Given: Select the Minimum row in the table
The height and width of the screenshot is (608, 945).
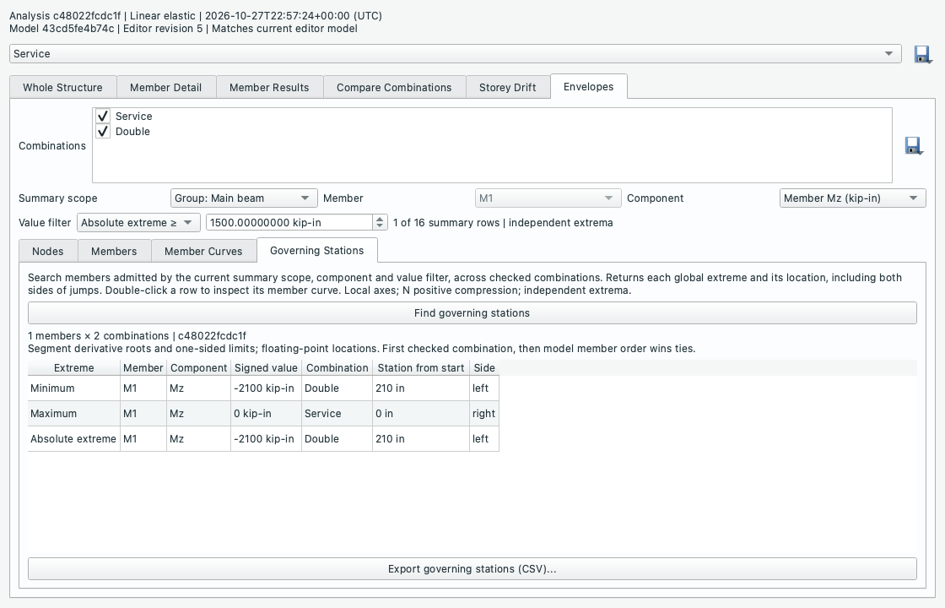Looking at the screenshot, I should click(x=263, y=388).
